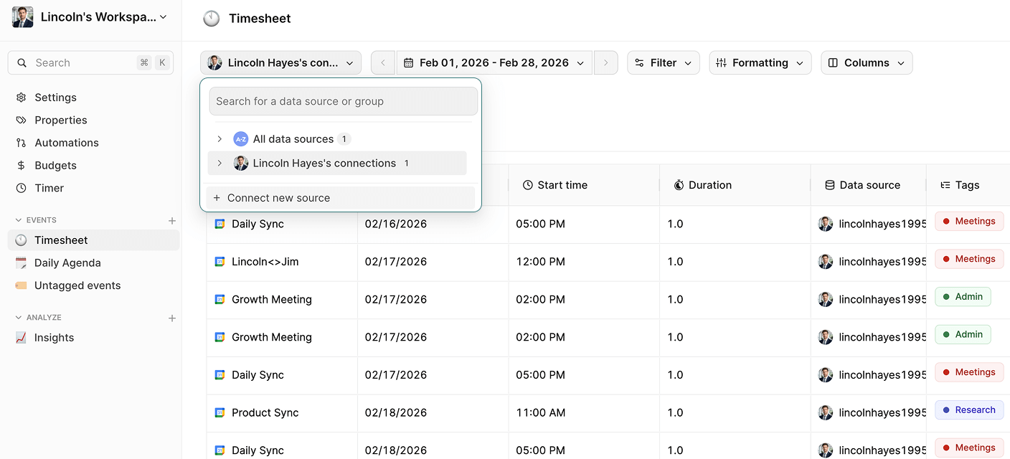Click the previous date range arrow
This screenshot has height=459, width=1010.
382,63
